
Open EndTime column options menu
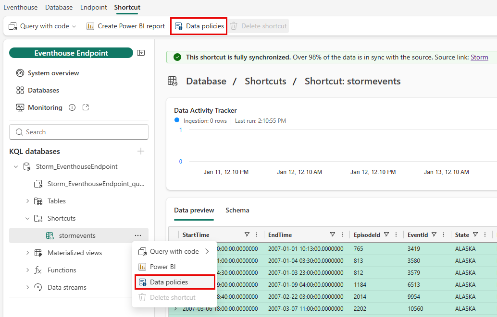pyautogui.click(x=342, y=235)
